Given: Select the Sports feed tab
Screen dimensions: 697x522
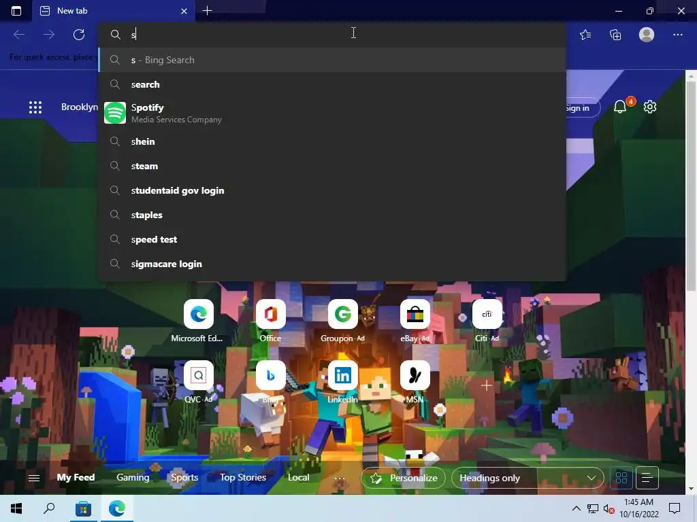Looking at the screenshot, I should tap(184, 478).
